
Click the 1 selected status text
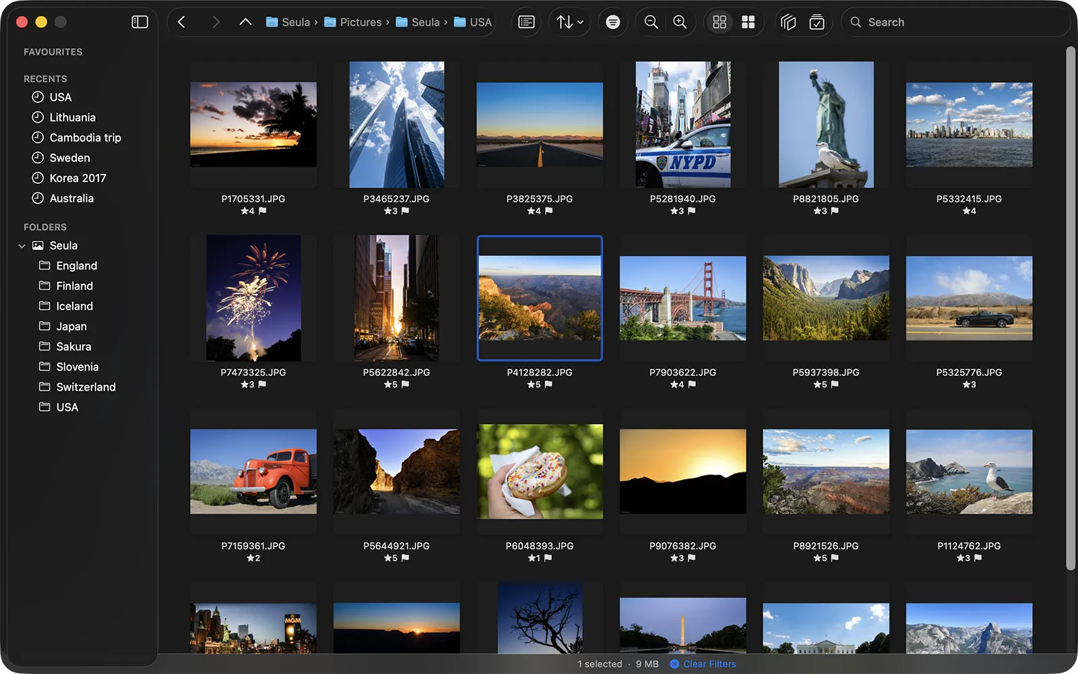pos(600,664)
